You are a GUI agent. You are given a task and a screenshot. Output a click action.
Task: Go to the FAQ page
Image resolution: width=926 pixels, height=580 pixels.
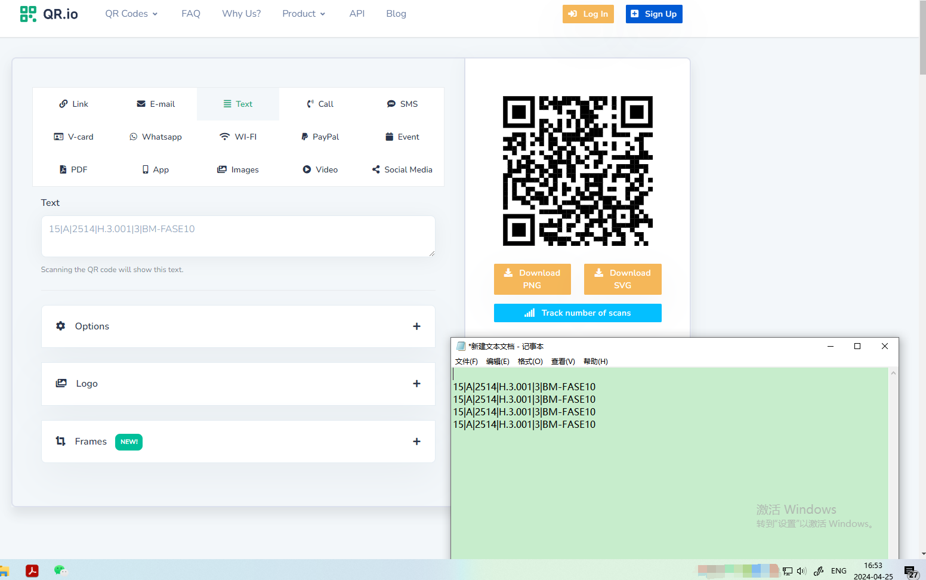coord(191,14)
